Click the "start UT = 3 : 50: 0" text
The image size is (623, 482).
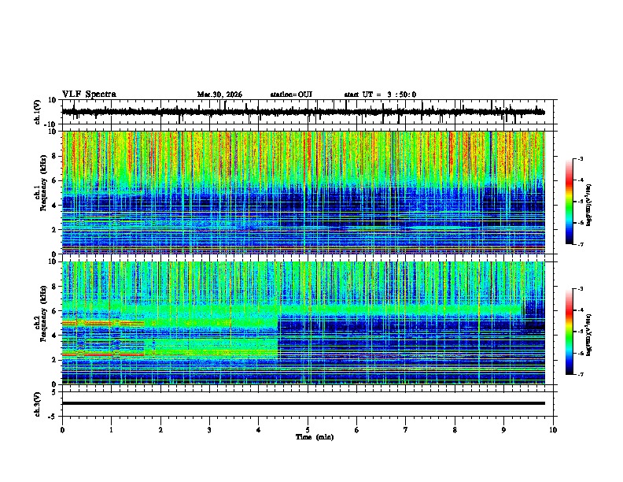point(380,95)
